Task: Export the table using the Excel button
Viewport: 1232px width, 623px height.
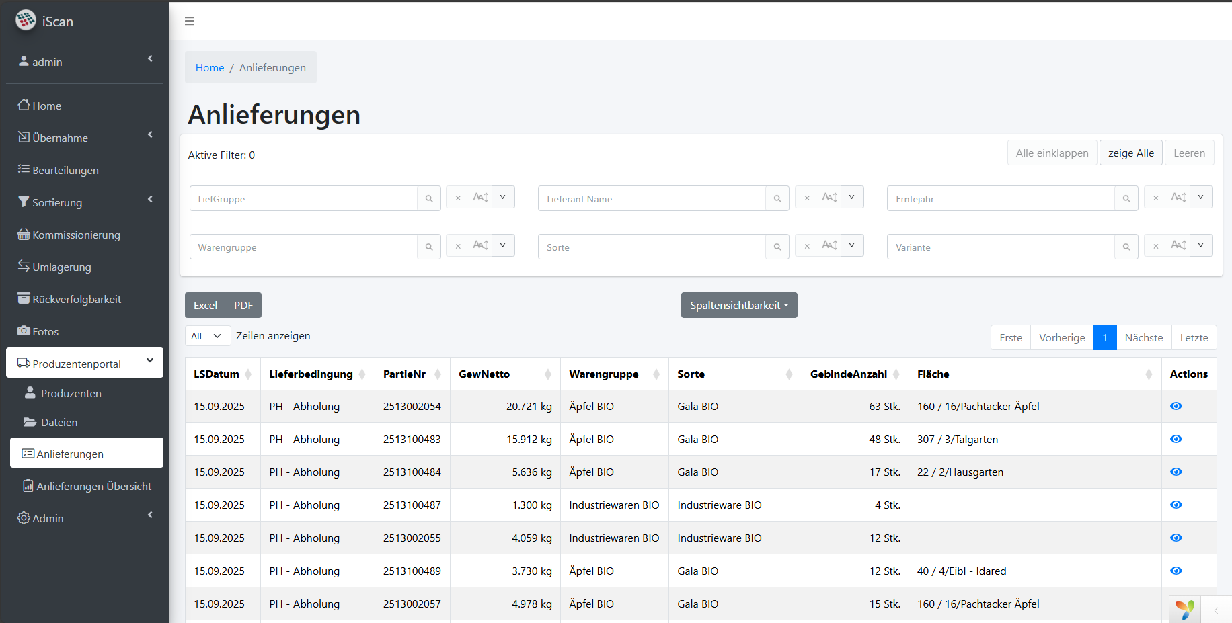Action: click(x=205, y=305)
